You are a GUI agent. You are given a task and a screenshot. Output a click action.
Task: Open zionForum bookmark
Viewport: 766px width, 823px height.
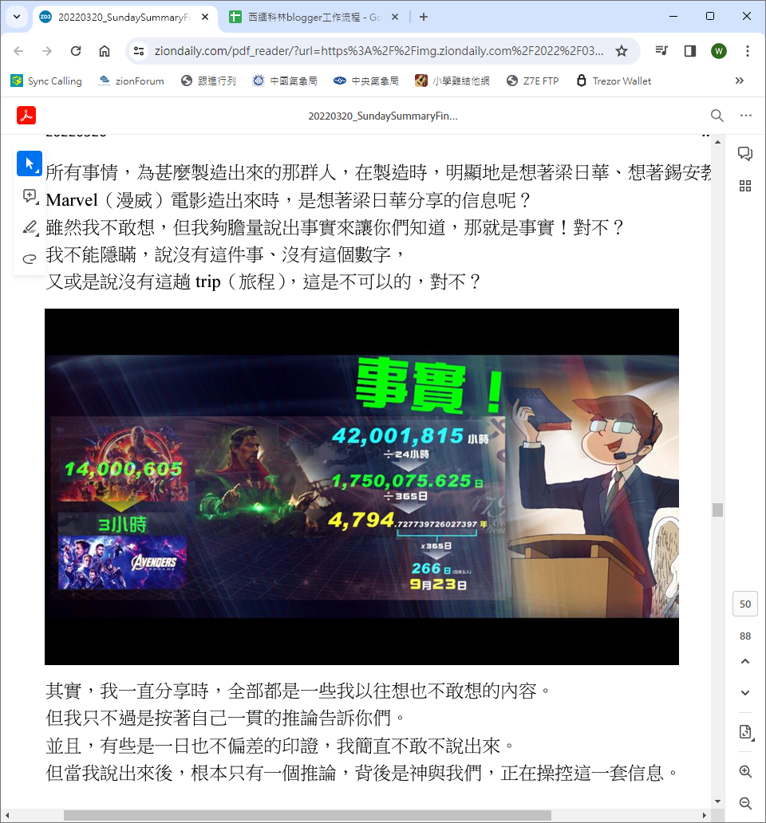click(x=131, y=81)
